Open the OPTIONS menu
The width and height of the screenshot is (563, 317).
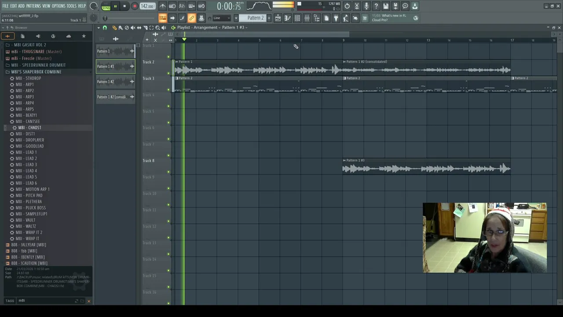[x=58, y=6]
